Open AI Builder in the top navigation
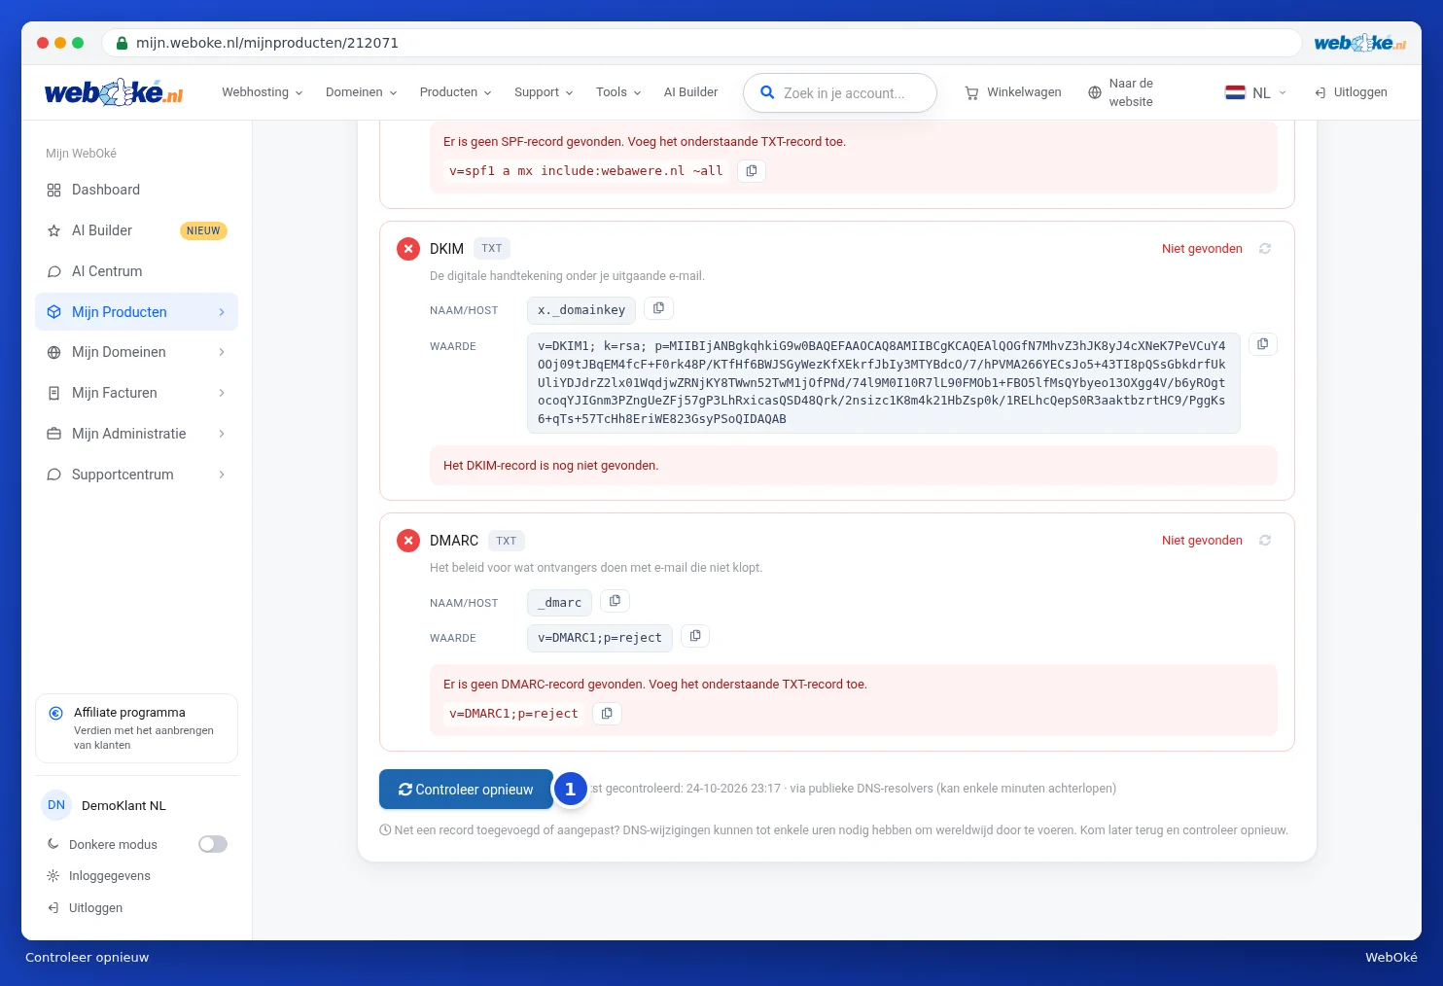The height and width of the screenshot is (986, 1443). coord(691,92)
